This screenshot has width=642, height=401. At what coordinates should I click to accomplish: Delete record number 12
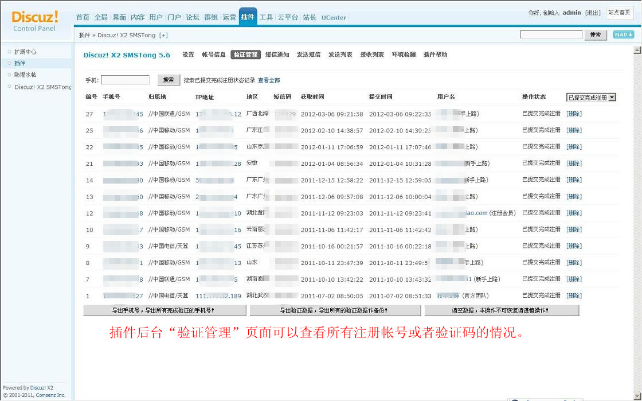pos(574,213)
